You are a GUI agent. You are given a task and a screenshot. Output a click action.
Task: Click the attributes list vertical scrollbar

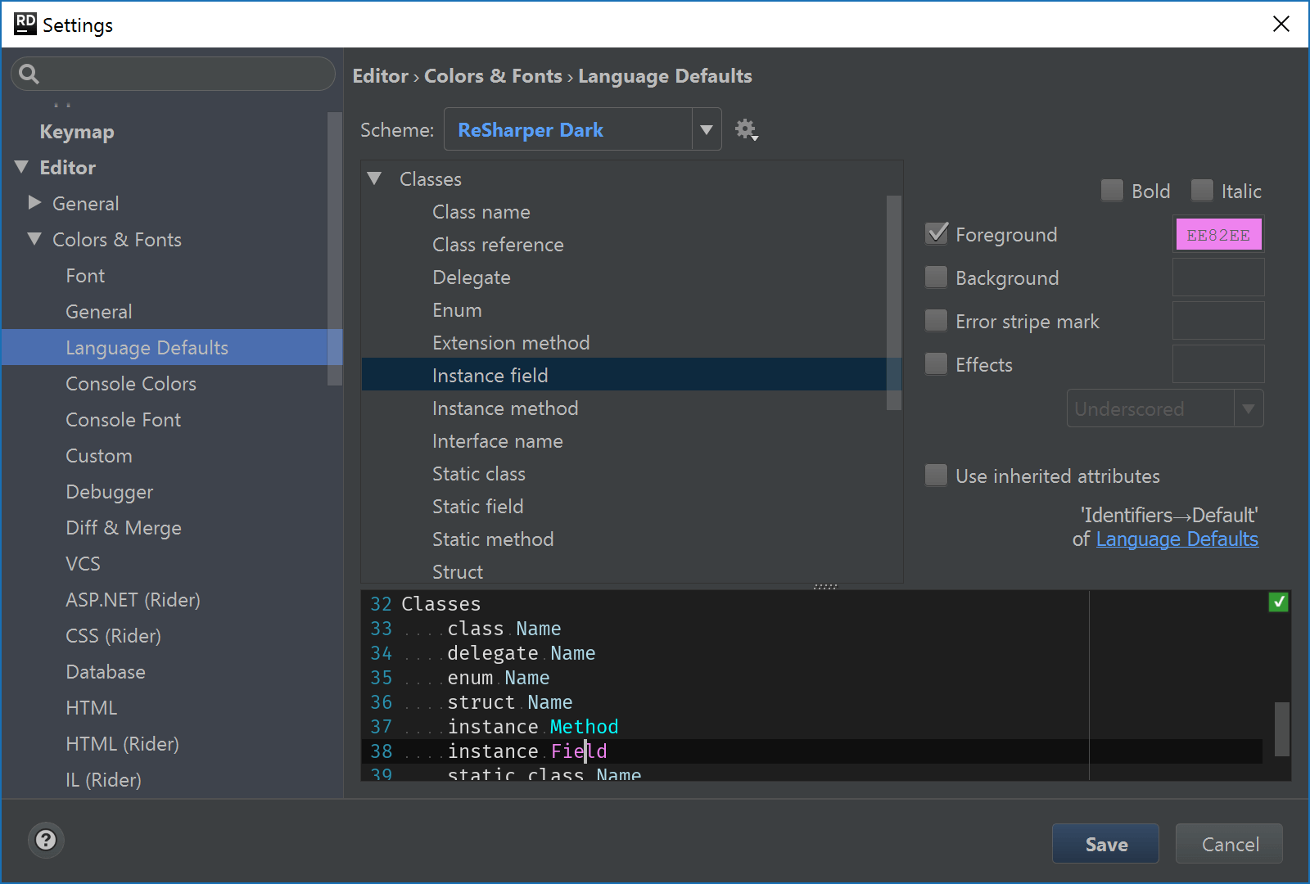[894, 303]
